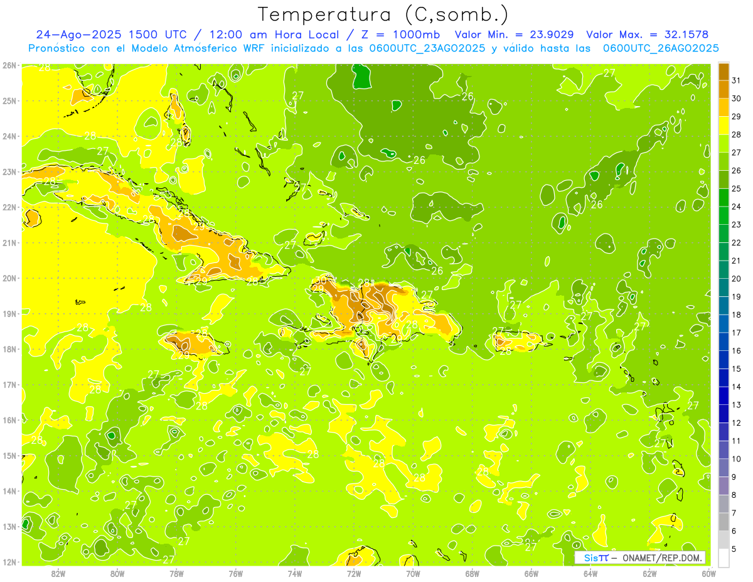The image size is (753, 582).
Task: Select the number "20" on the color legend
Action: pyautogui.click(x=737, y=279)
